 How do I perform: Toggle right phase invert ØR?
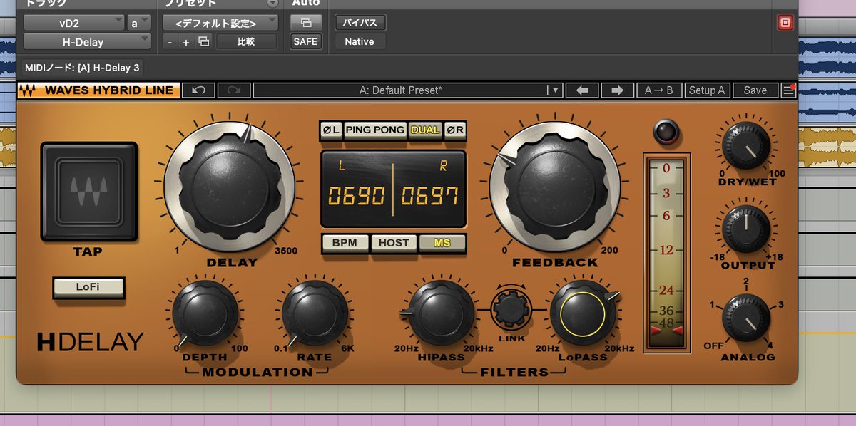455,130
